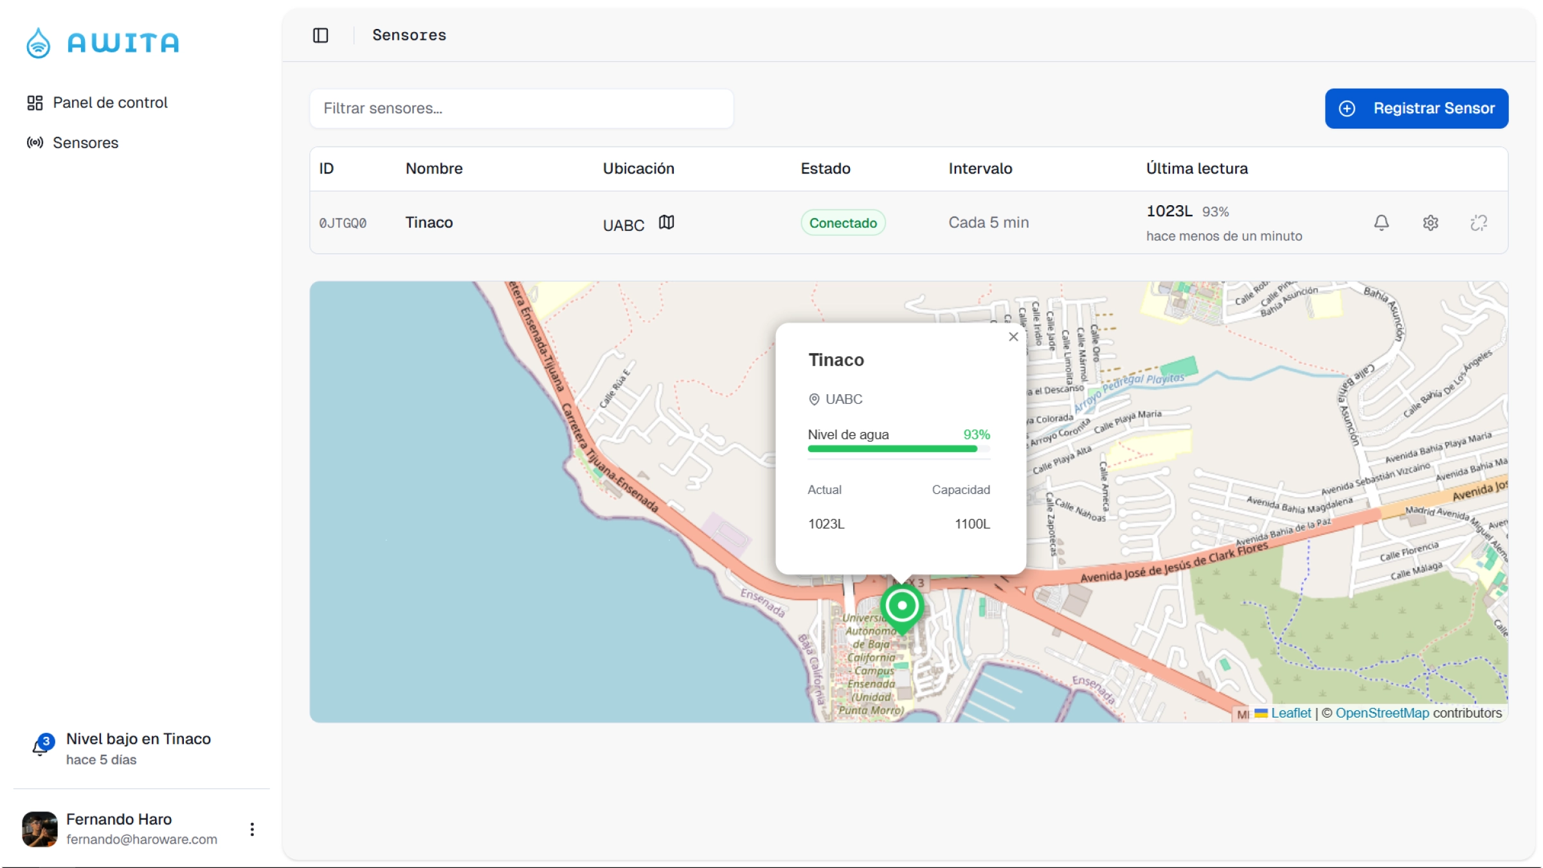Open Sensores in sidebar
The height and width of the screenshot is (868, 1543).
73,143
